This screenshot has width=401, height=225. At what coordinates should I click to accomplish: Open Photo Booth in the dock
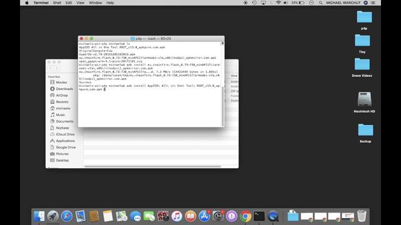pyautogui.click(x=163, y=216)
